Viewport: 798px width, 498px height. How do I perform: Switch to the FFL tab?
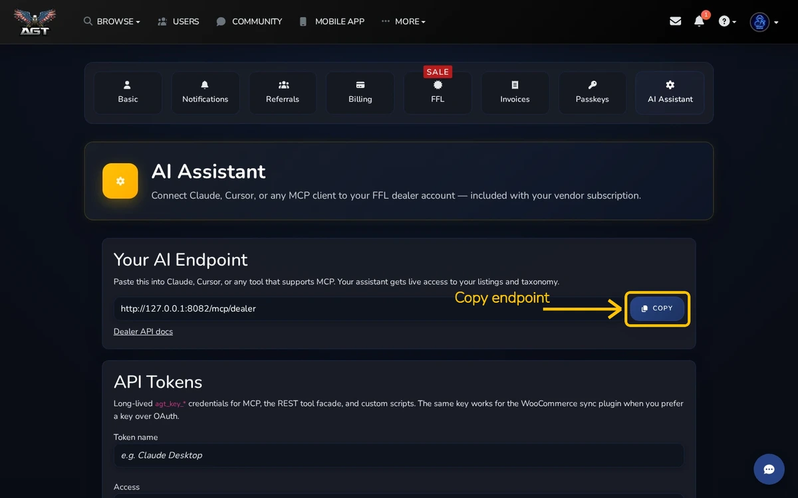point(438,92)
